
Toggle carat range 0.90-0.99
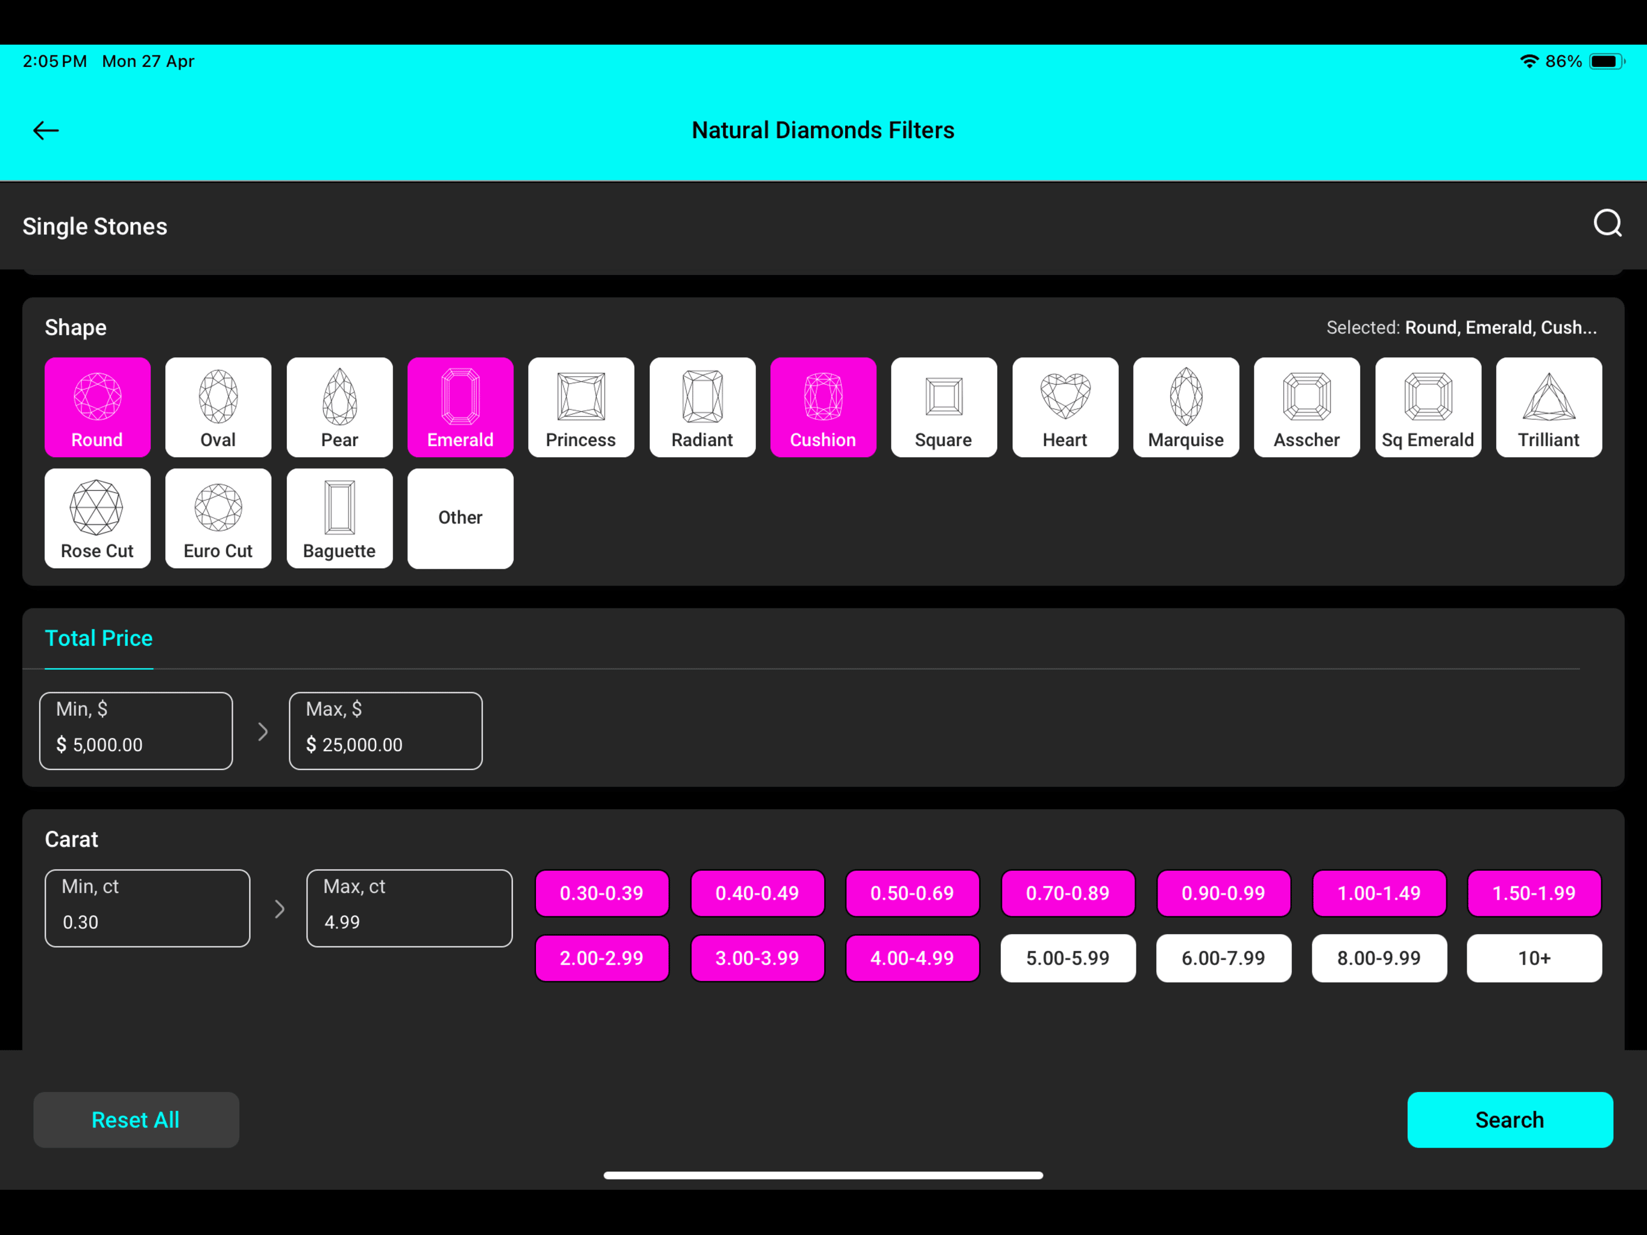1223,892
